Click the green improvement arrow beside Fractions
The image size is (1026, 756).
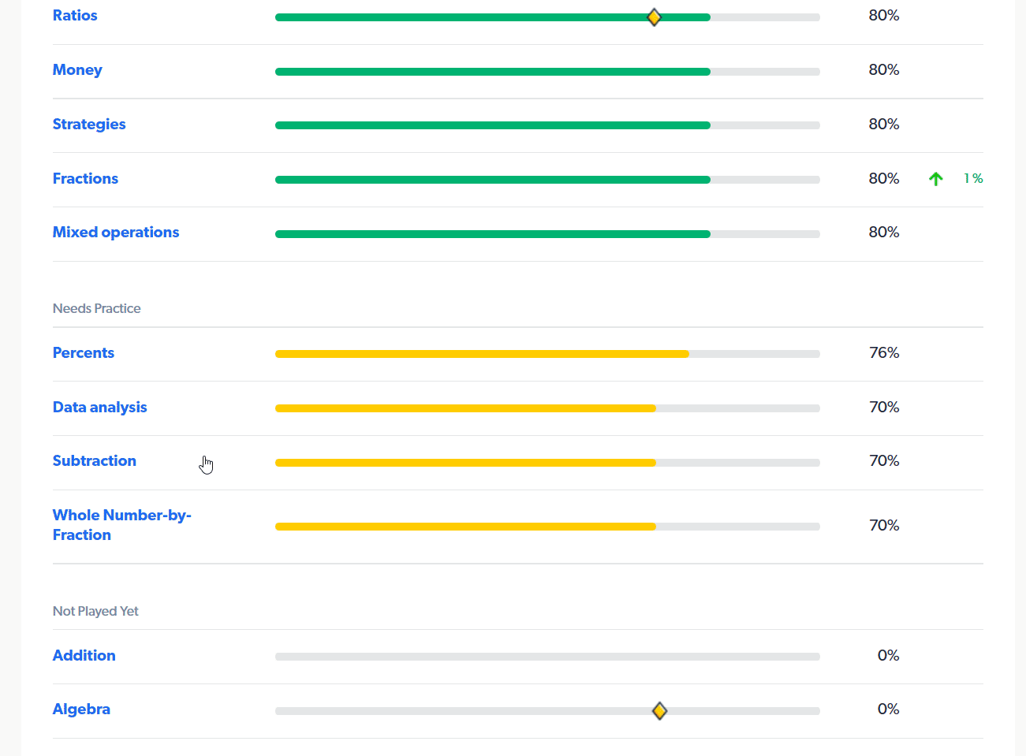pyautogui.click(x=935, y=178)
